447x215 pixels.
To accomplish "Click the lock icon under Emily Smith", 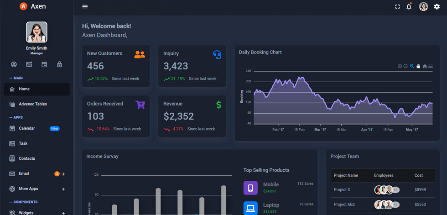I will [59, 64].
